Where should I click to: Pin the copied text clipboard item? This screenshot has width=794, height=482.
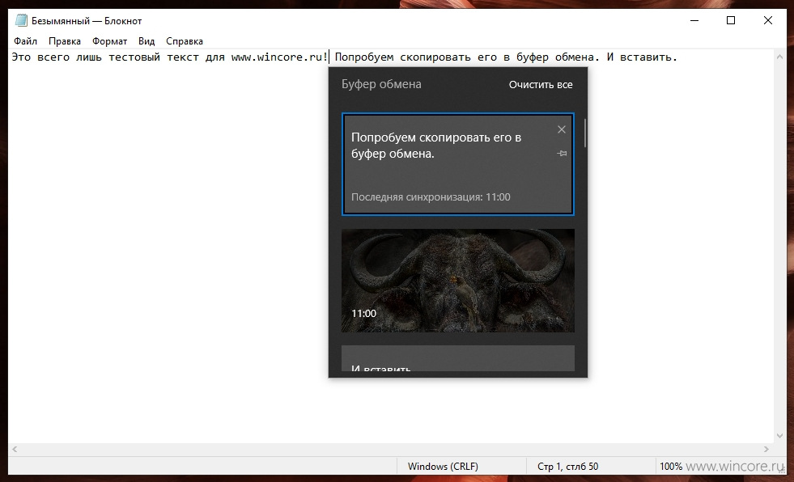tap(562, 153)
